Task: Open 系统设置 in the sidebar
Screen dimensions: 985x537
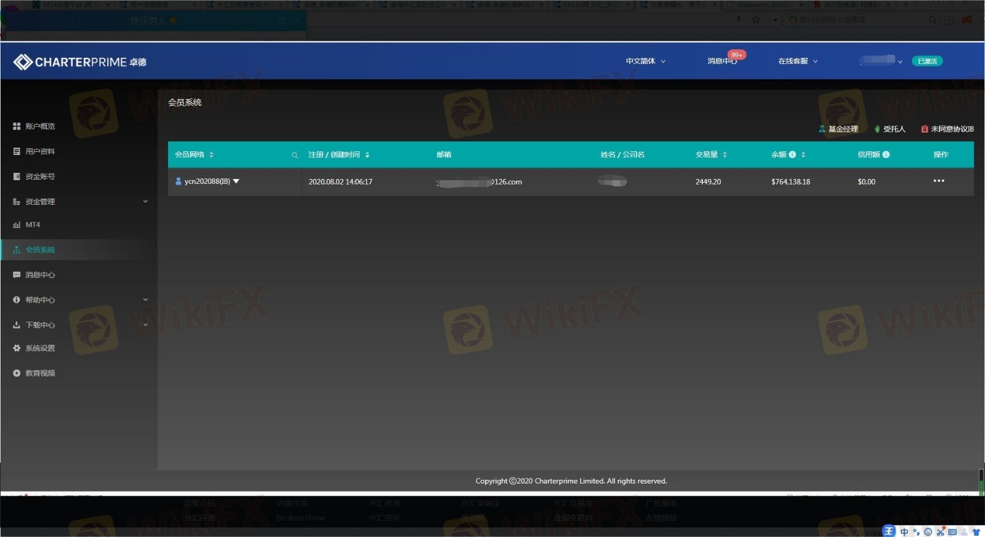Action: (40, 348)
